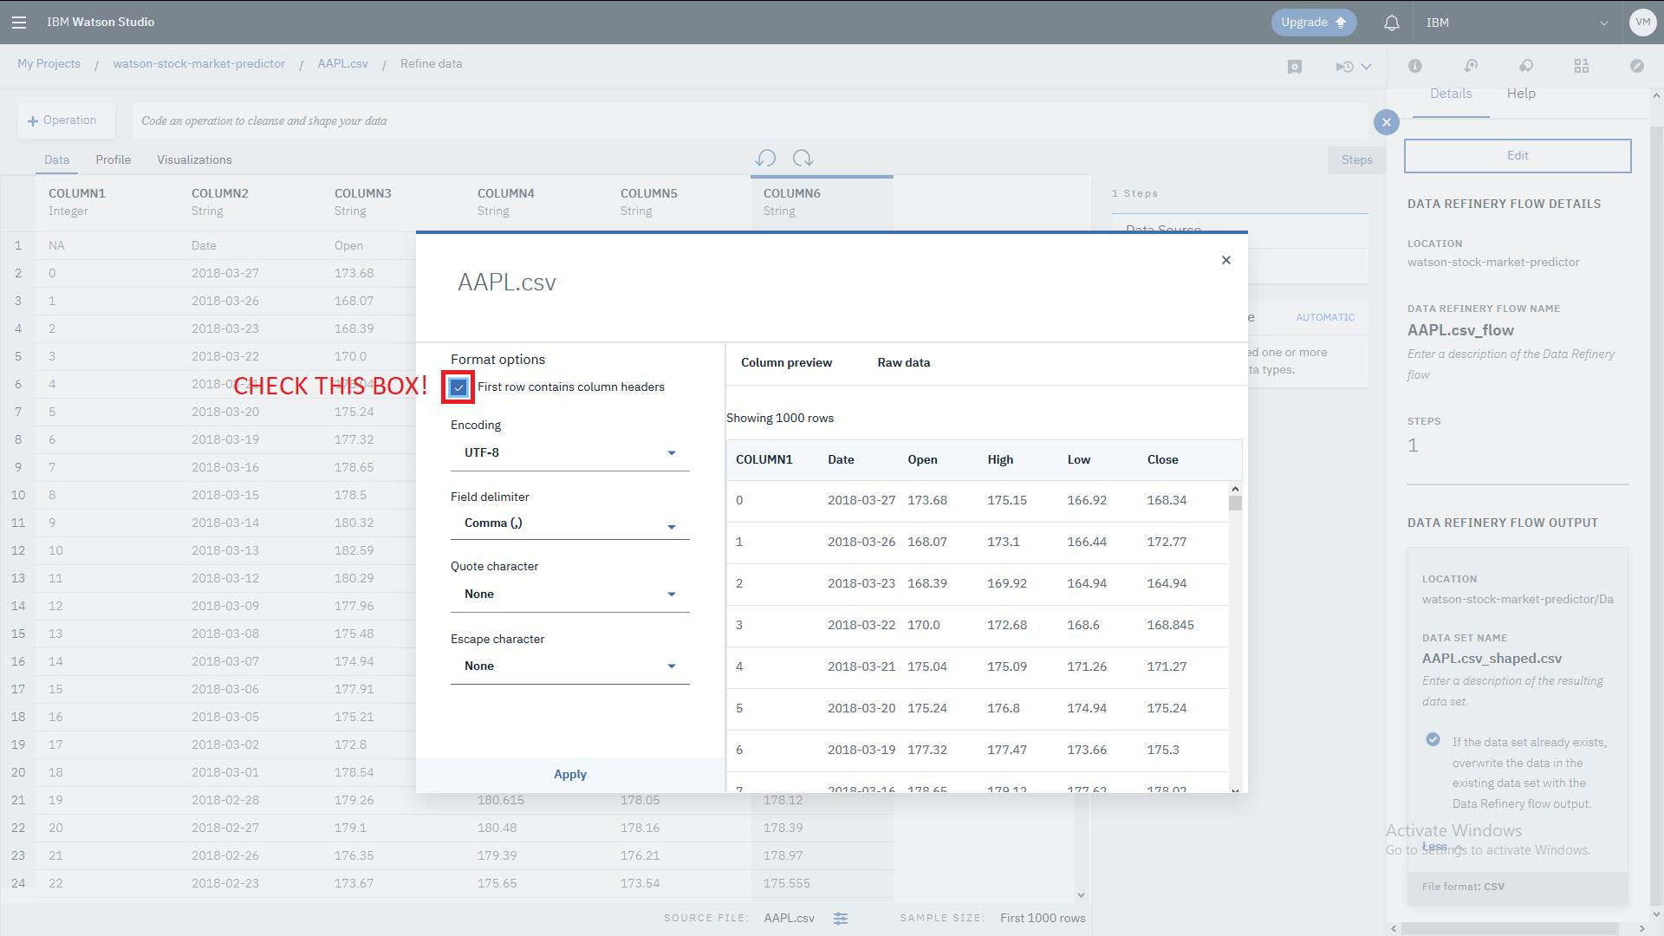Click the save flow disk icon
The image size is (1664, 936).
[1295, 67]
